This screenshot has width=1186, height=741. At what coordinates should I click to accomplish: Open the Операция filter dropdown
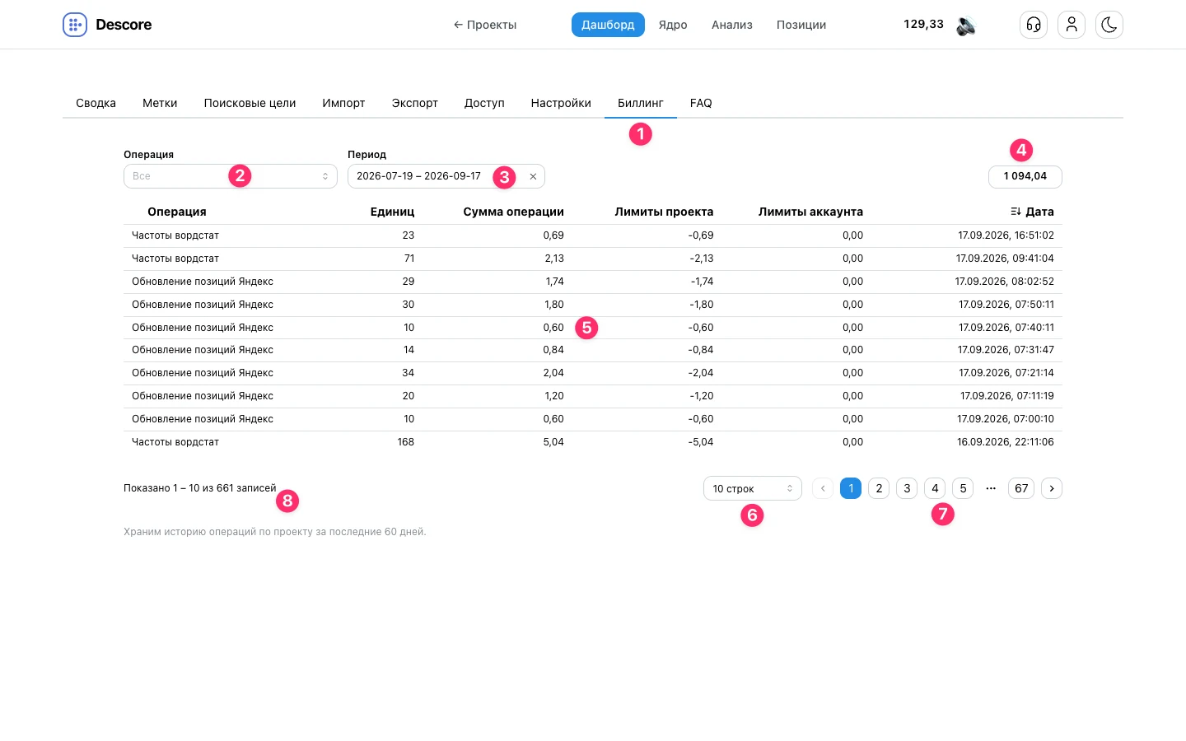click(231, 176)
